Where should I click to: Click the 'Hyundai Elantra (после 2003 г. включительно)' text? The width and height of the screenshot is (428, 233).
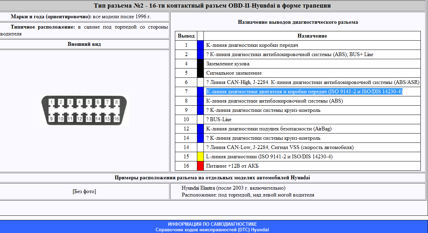233,188
